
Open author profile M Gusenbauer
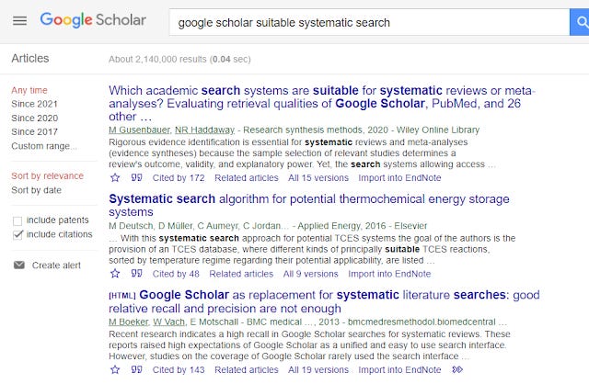pos(139,130)
